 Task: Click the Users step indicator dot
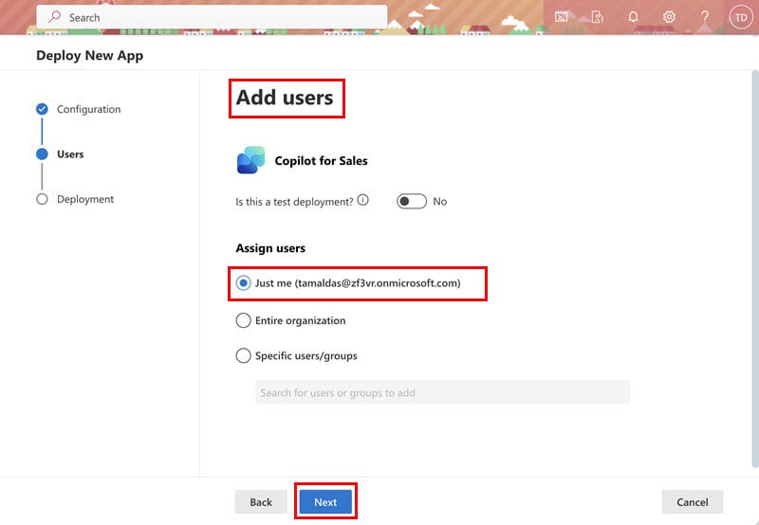coord(42,154)
